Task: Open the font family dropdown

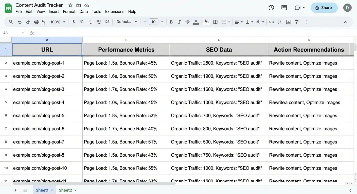Action: tap(127, 22)
